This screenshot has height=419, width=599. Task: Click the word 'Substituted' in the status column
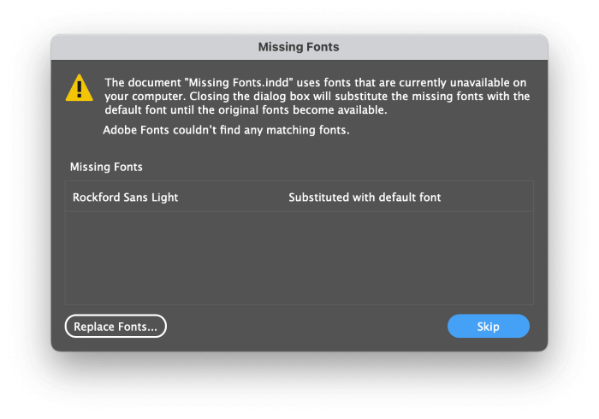tap(318, 198)
